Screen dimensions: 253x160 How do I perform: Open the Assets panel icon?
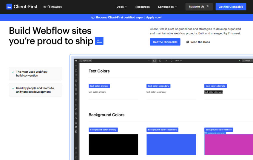[x=76, y=94]
